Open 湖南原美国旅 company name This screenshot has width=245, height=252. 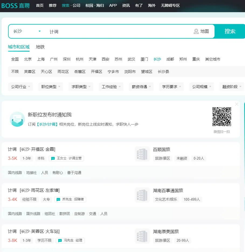[x=166, y=231]
